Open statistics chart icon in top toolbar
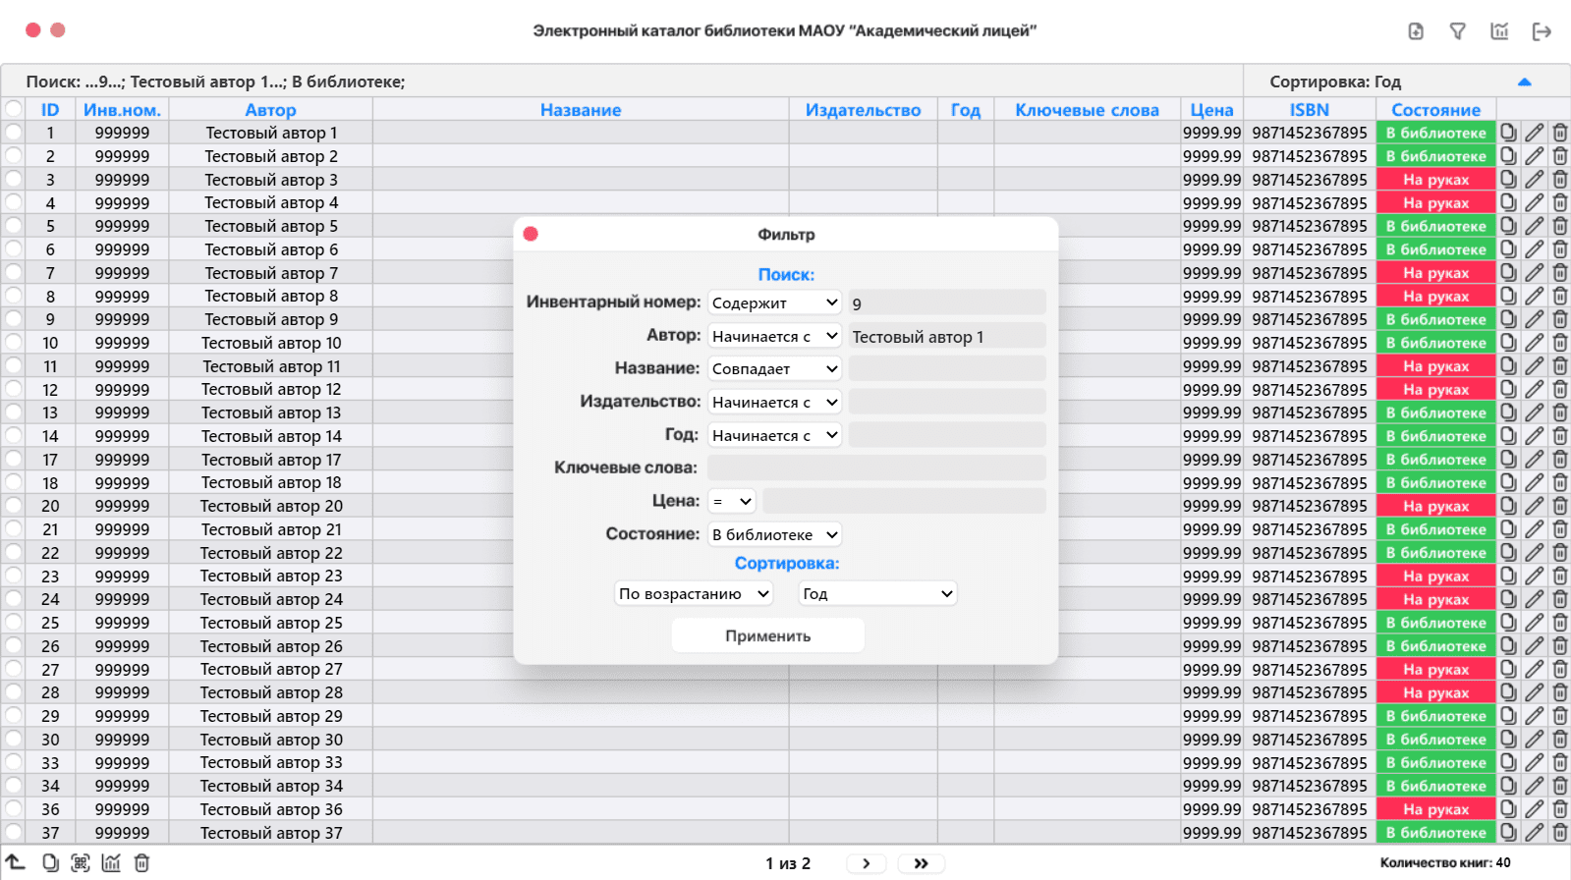The height and width of the screenshot is (880, 1571). [1499, 31]
